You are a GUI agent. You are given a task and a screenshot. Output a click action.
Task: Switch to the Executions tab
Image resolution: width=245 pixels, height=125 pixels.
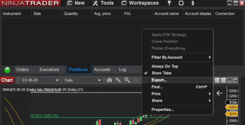coord(49,70)
